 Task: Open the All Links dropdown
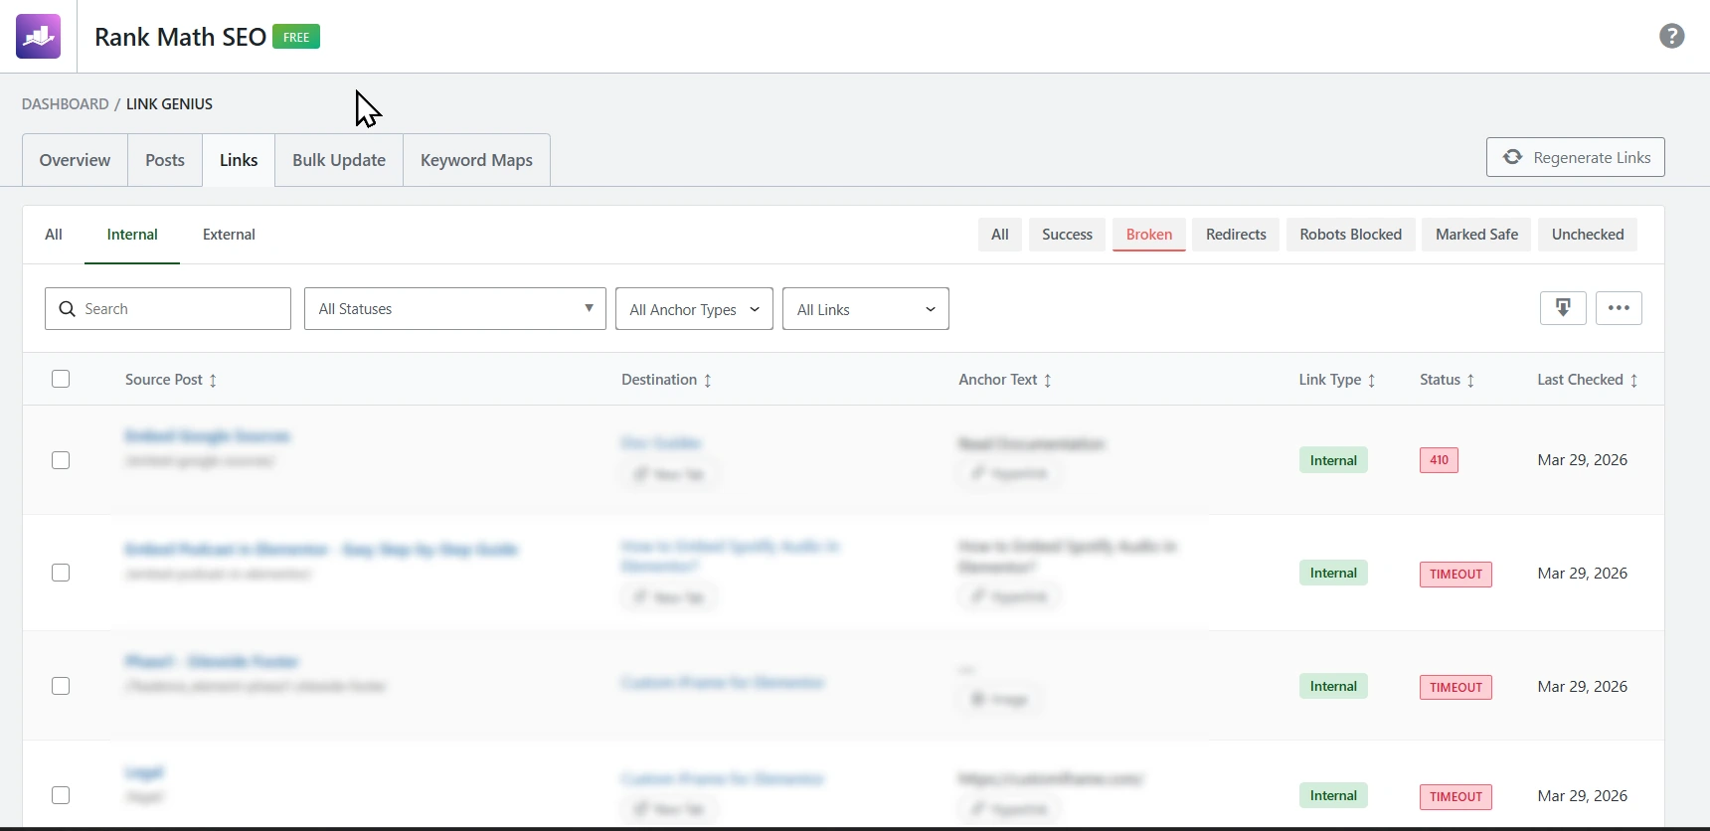click(866, 309)
